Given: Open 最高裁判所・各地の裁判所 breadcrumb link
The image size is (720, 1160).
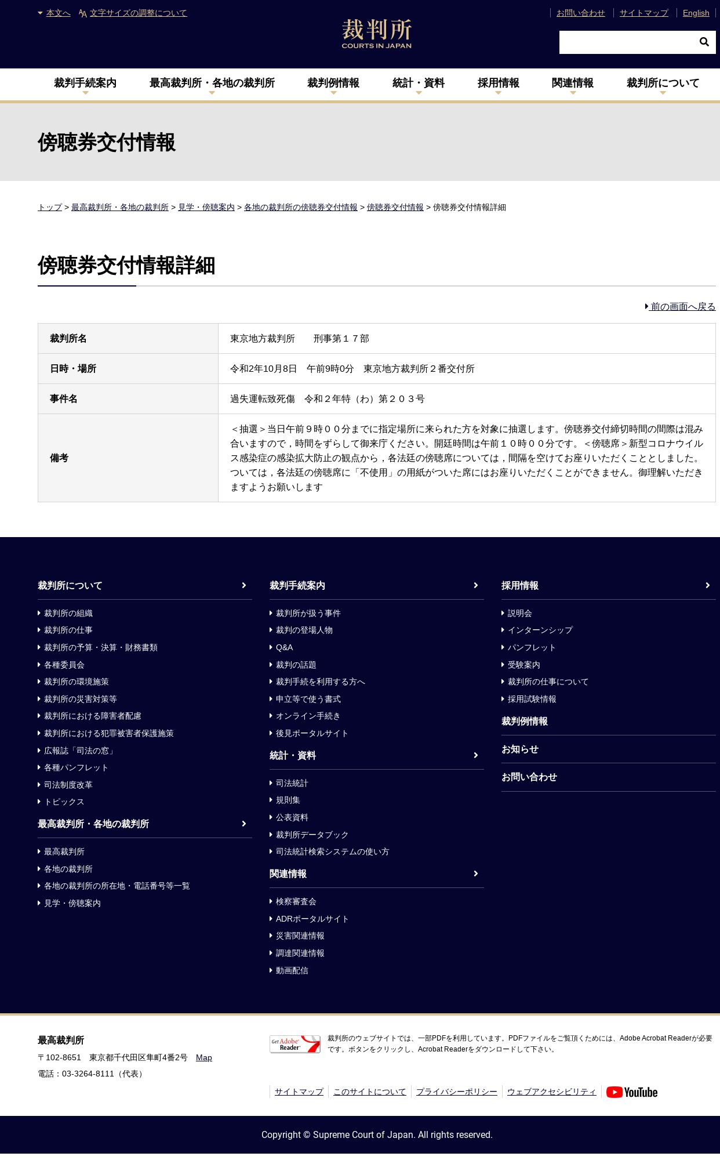Looking at the screenshot, I should (x=120, y=207).
